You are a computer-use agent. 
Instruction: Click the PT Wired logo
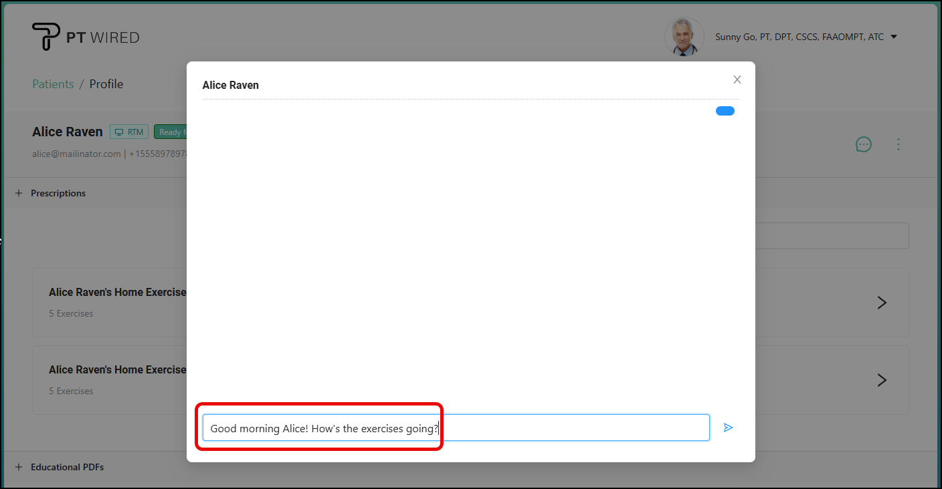click(86, 37)
